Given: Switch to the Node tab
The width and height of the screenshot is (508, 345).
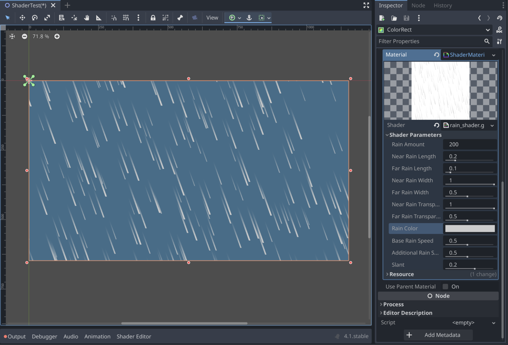Looking at the screenshot, I should coord(418,5).
